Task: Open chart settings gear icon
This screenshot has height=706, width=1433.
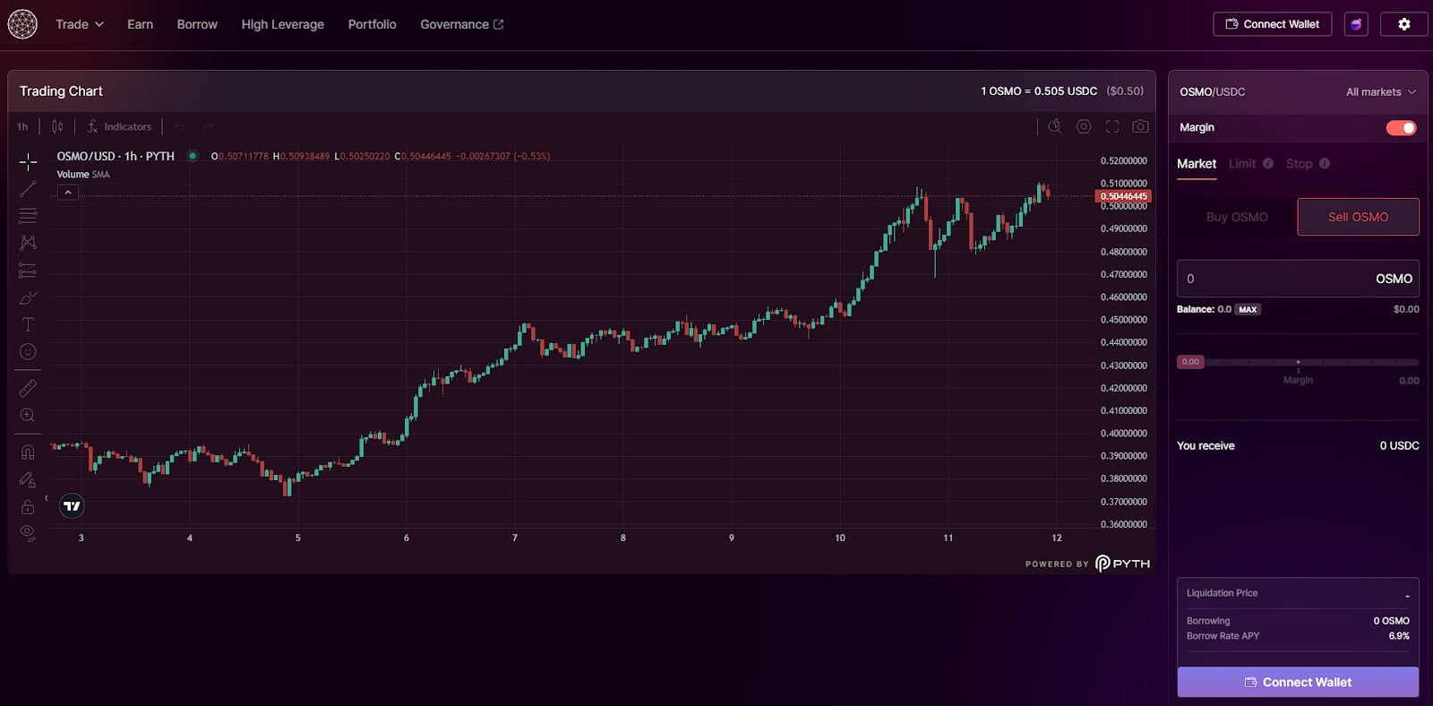Action: [x=1084, y=126]
